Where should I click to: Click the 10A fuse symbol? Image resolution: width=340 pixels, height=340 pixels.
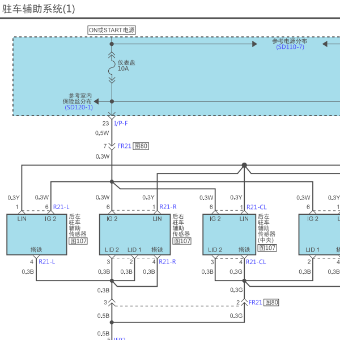pos(112,68)
